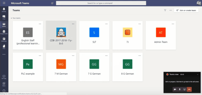
Task: Open Assignments in the left rail
Action: (4, 32)
